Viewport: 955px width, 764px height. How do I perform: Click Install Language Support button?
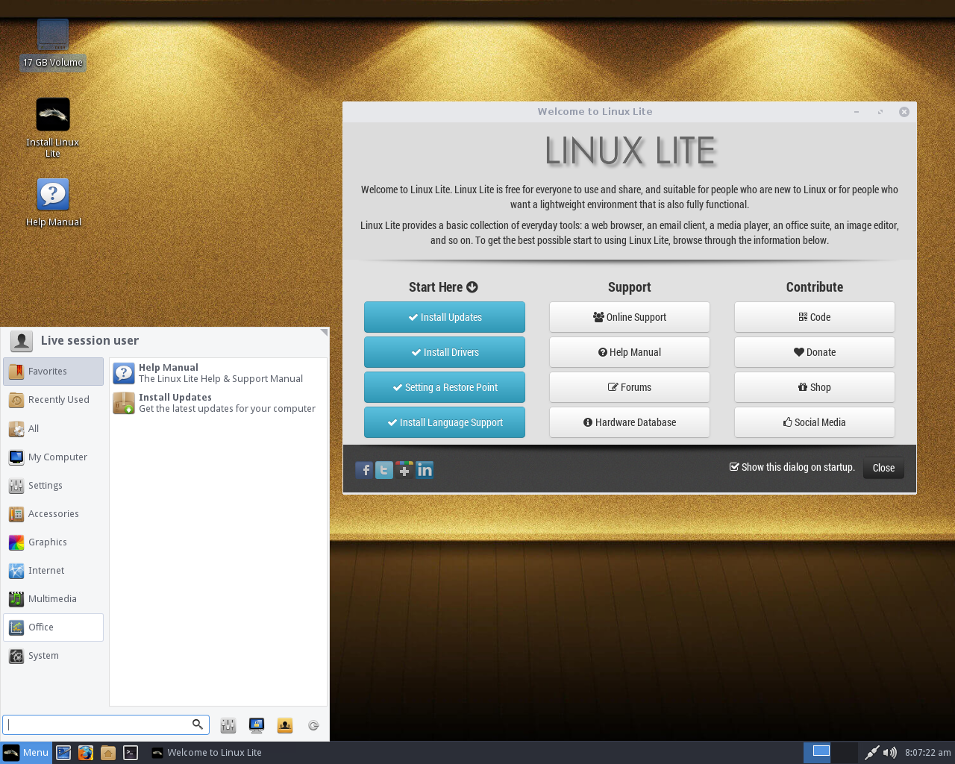445,422
